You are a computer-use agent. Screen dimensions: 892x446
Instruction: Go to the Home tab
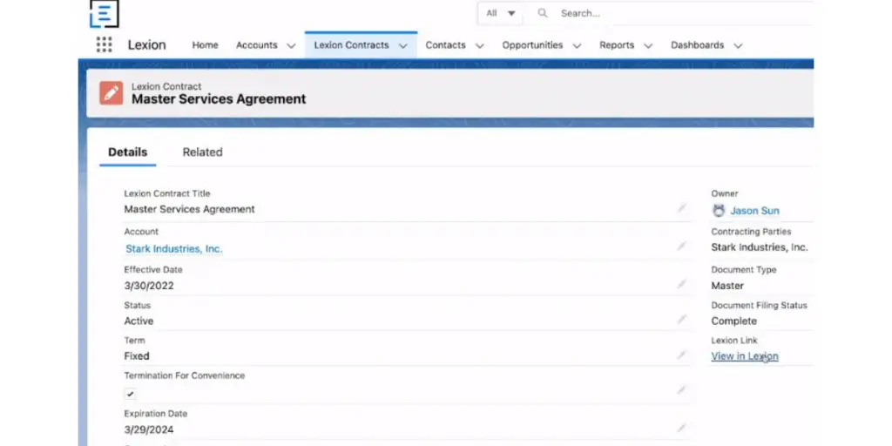point(205,45)
